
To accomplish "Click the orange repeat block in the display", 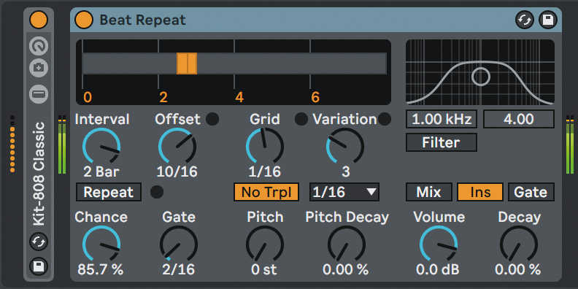I will point(187,63).
